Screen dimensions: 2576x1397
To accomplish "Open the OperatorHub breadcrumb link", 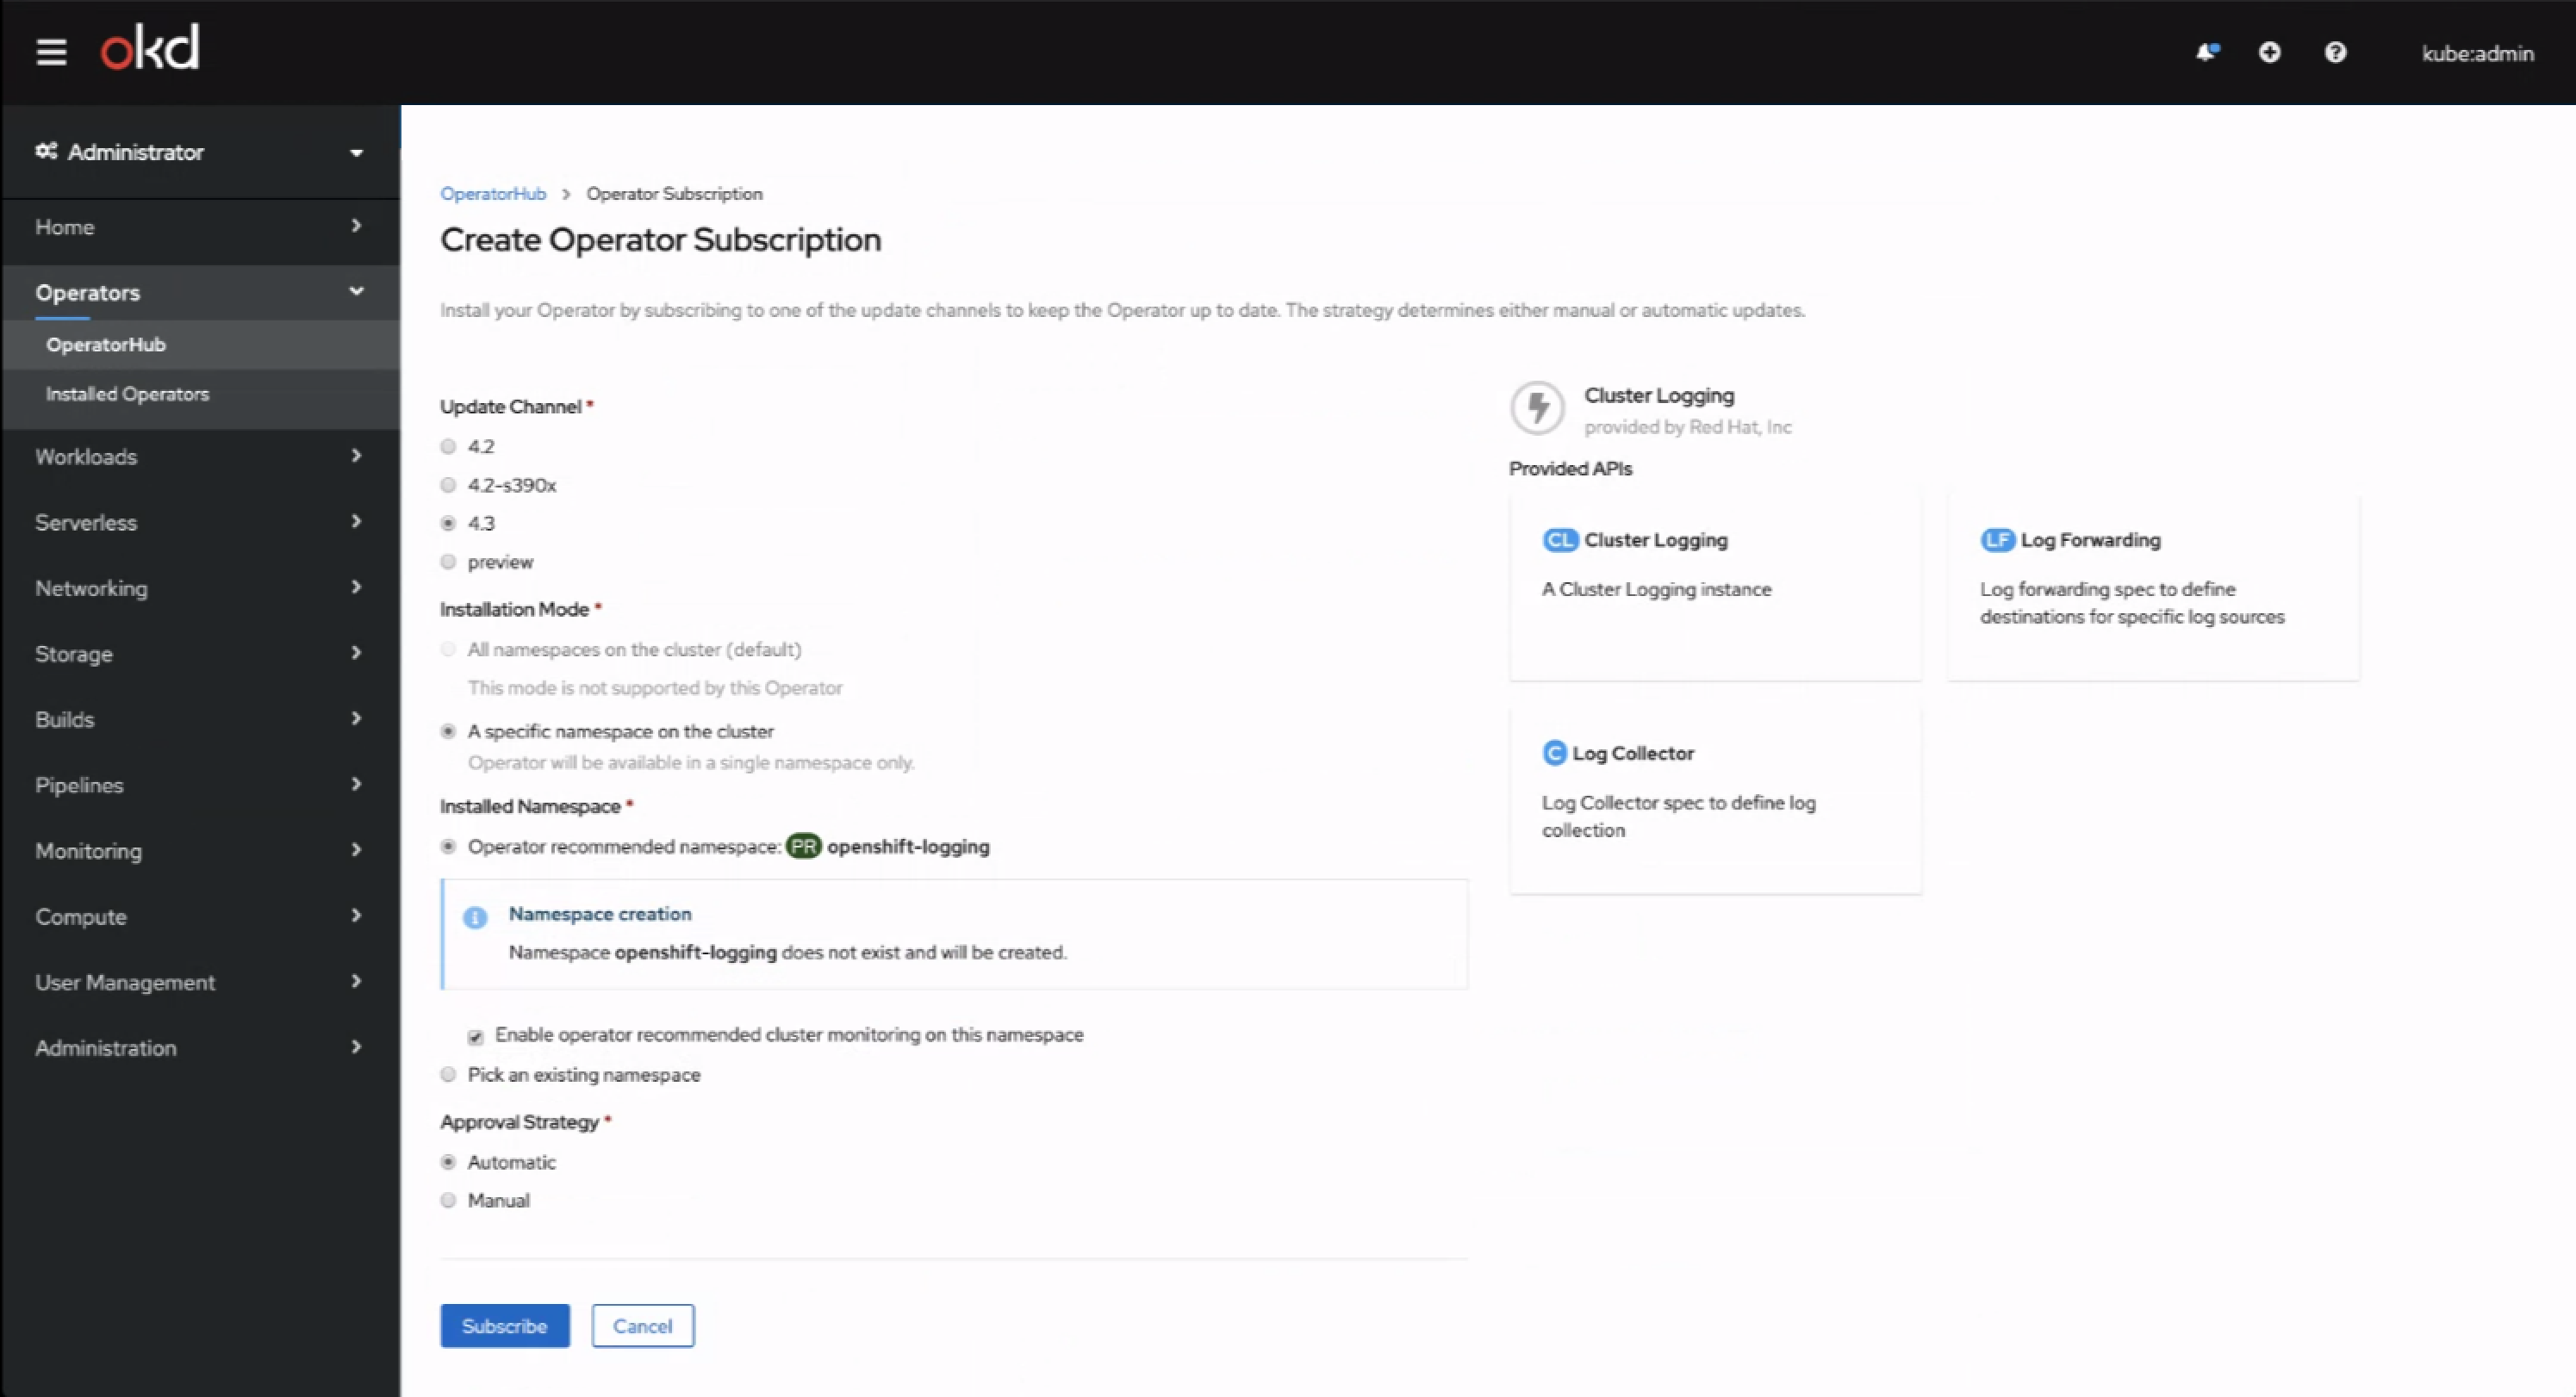I will 494,193.
